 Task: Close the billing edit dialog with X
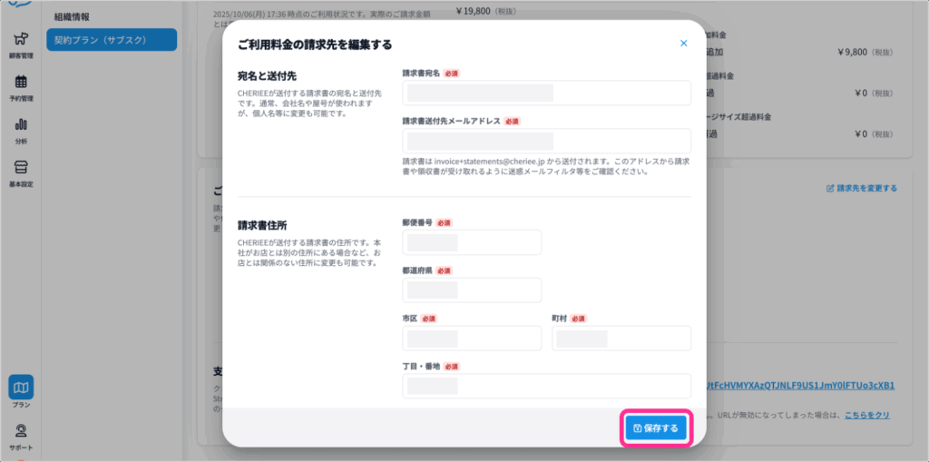coord(683,43)
